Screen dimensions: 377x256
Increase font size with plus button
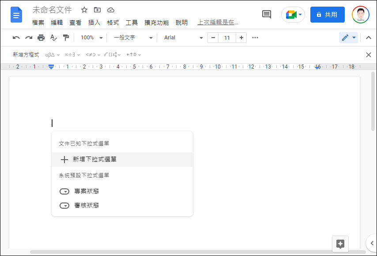[241, 38]
